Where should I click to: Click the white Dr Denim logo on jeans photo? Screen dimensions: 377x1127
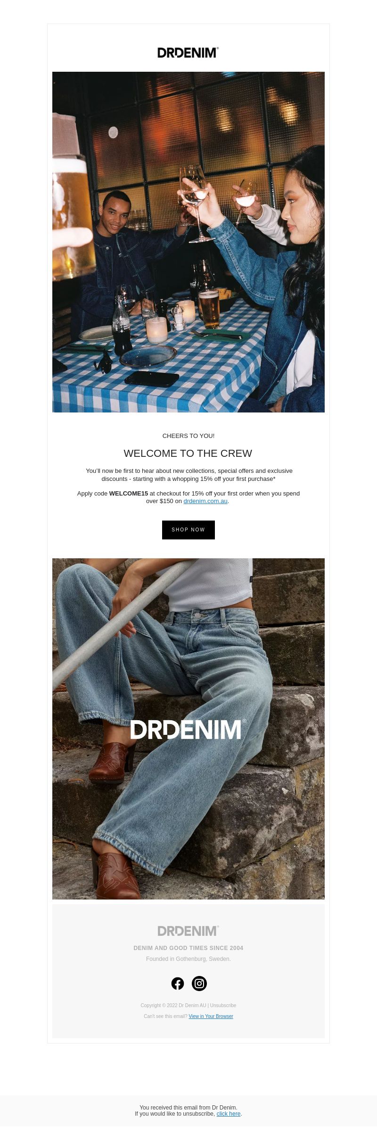188,729
